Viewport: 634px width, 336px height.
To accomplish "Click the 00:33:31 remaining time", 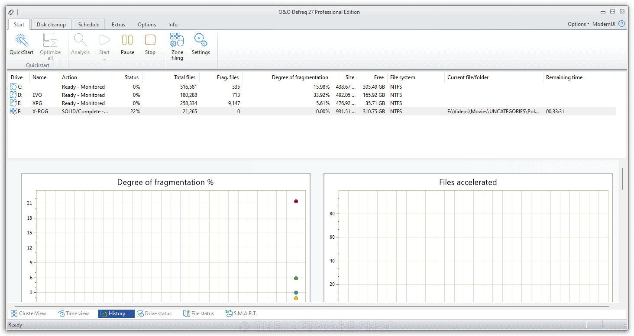I will click(555, 112).
